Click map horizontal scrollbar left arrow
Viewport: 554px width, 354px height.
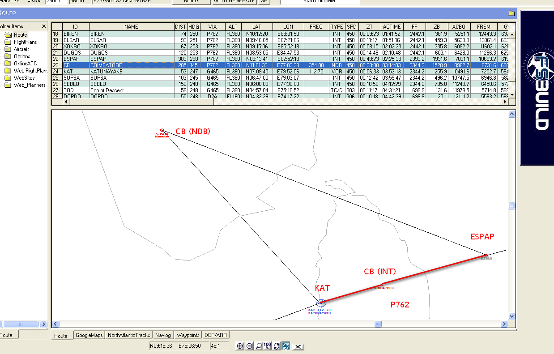(x=55, y=324)
